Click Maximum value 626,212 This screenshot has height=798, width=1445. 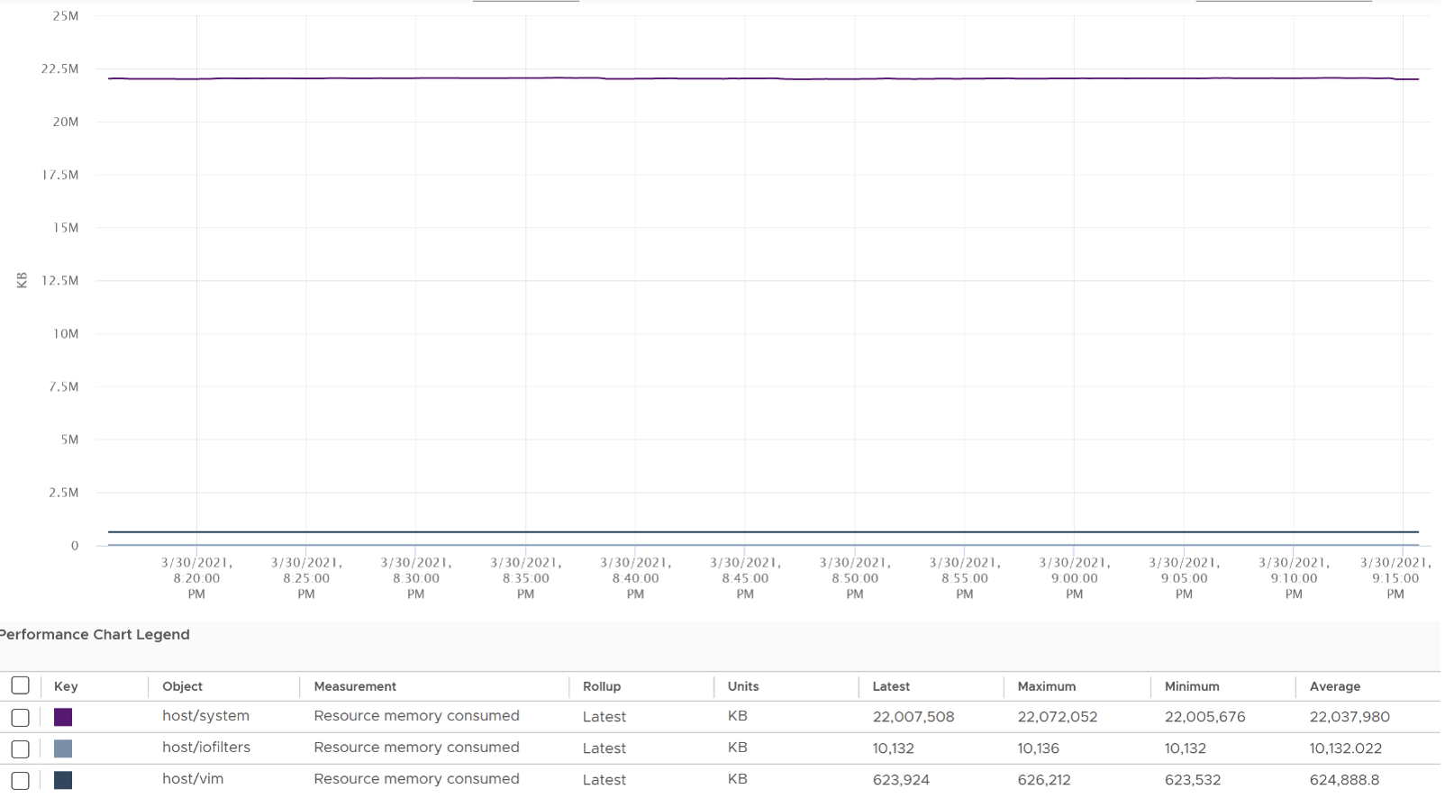pos(1044,780)
